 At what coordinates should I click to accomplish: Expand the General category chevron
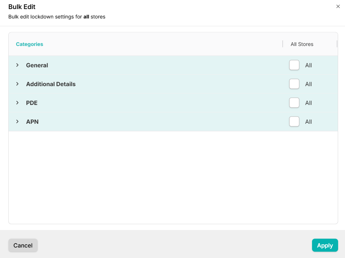coord(17,65)
